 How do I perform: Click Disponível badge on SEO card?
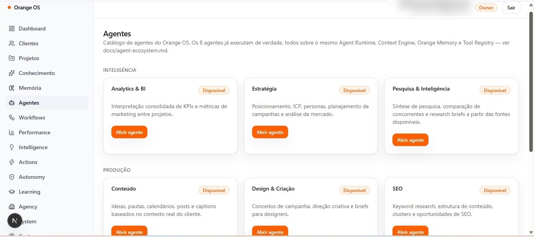point(495,190)
